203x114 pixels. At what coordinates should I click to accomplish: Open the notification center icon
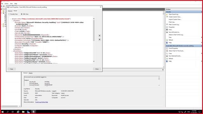click(x=200, y=112)
